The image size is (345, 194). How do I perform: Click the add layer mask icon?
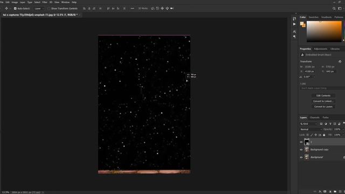tap(325, 192)
